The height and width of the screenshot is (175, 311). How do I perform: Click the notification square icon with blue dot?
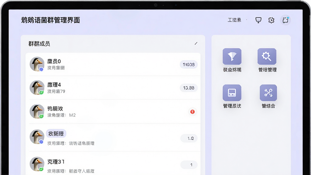pos(285,20)
